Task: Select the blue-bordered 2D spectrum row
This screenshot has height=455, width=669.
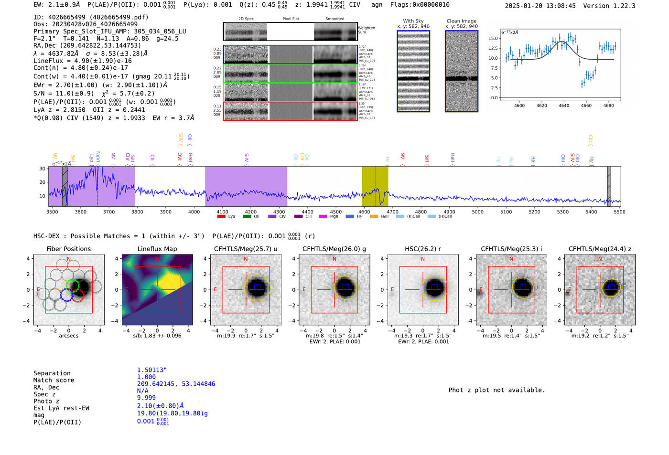Action: (x=291, y=54)
